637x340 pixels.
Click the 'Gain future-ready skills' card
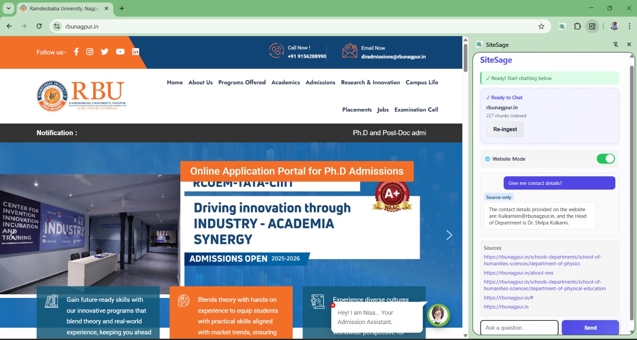[x=98, y=313]
